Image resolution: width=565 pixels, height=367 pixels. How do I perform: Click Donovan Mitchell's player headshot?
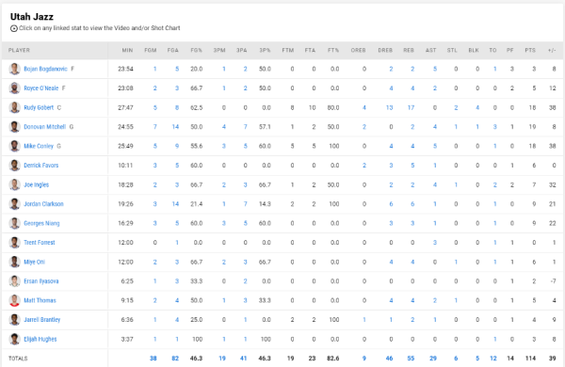[x=14, y=127]
